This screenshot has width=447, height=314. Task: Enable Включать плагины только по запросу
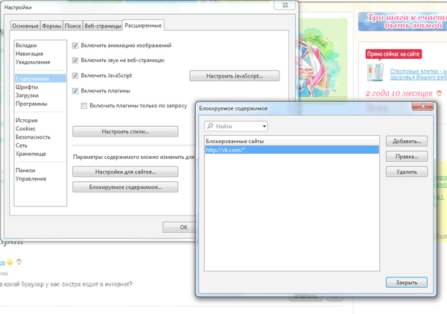(84, 106)
